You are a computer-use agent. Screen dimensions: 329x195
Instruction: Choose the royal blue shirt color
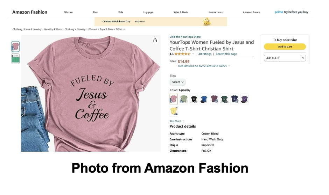pyautogui.click(x=204, y=99)
